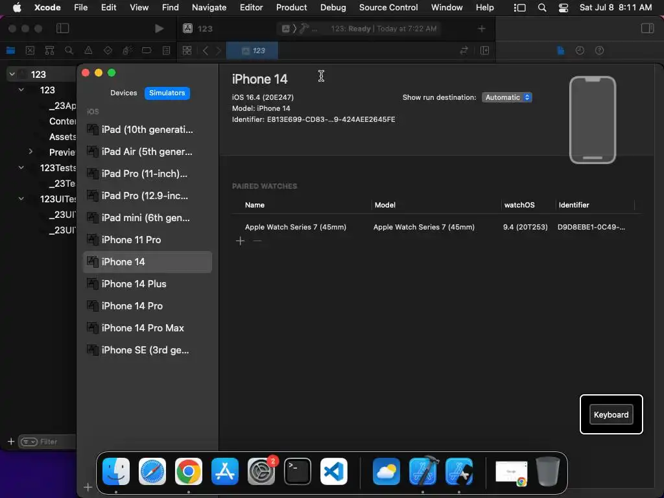Select the 123 editor tab

coord(252,51)
